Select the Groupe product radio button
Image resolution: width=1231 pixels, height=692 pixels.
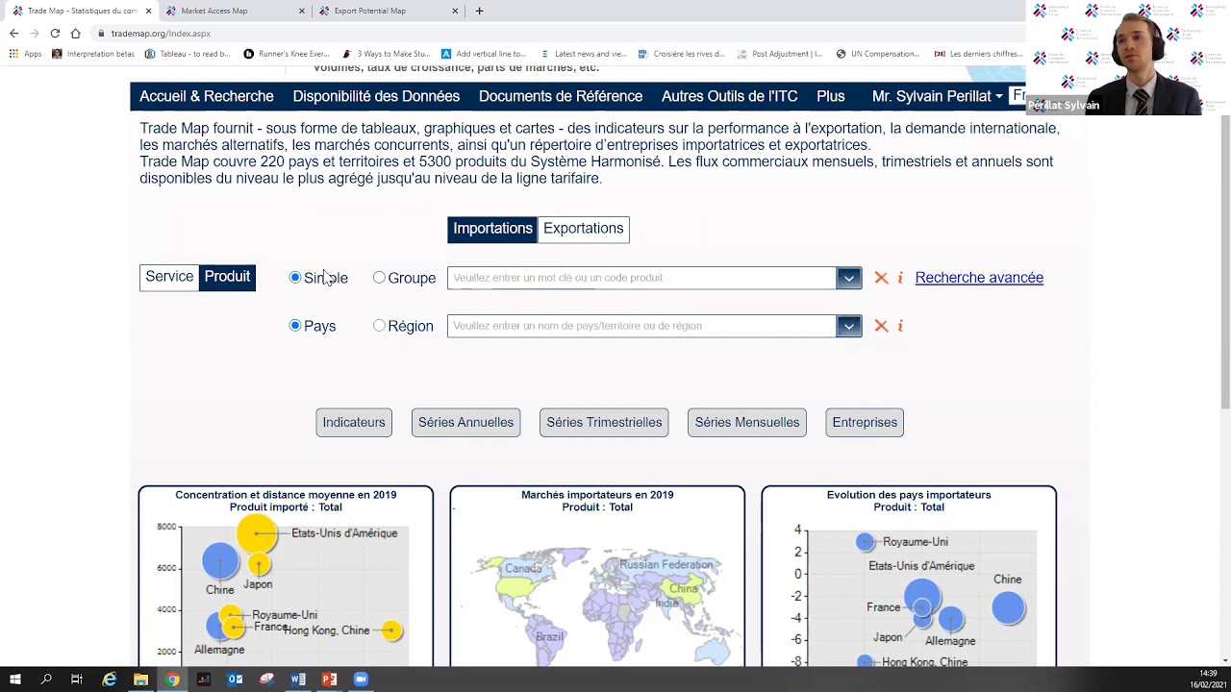pyautogui.click(x=379, y=278)
